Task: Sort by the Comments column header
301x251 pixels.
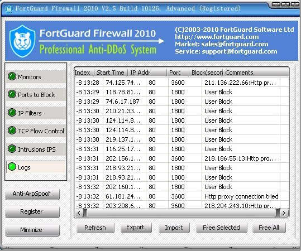Action: coord(256,73)
